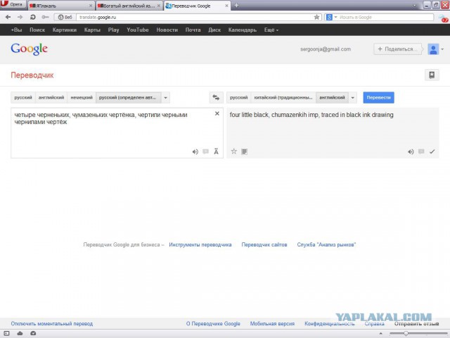Click the Google logo
The width and height of the screenshot is (450, 338).
pos(29,49)
